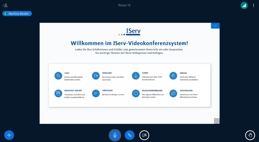Screen dimensions: 259x142
Task: Make the presentation fullscreen
Action: [217, 121]
